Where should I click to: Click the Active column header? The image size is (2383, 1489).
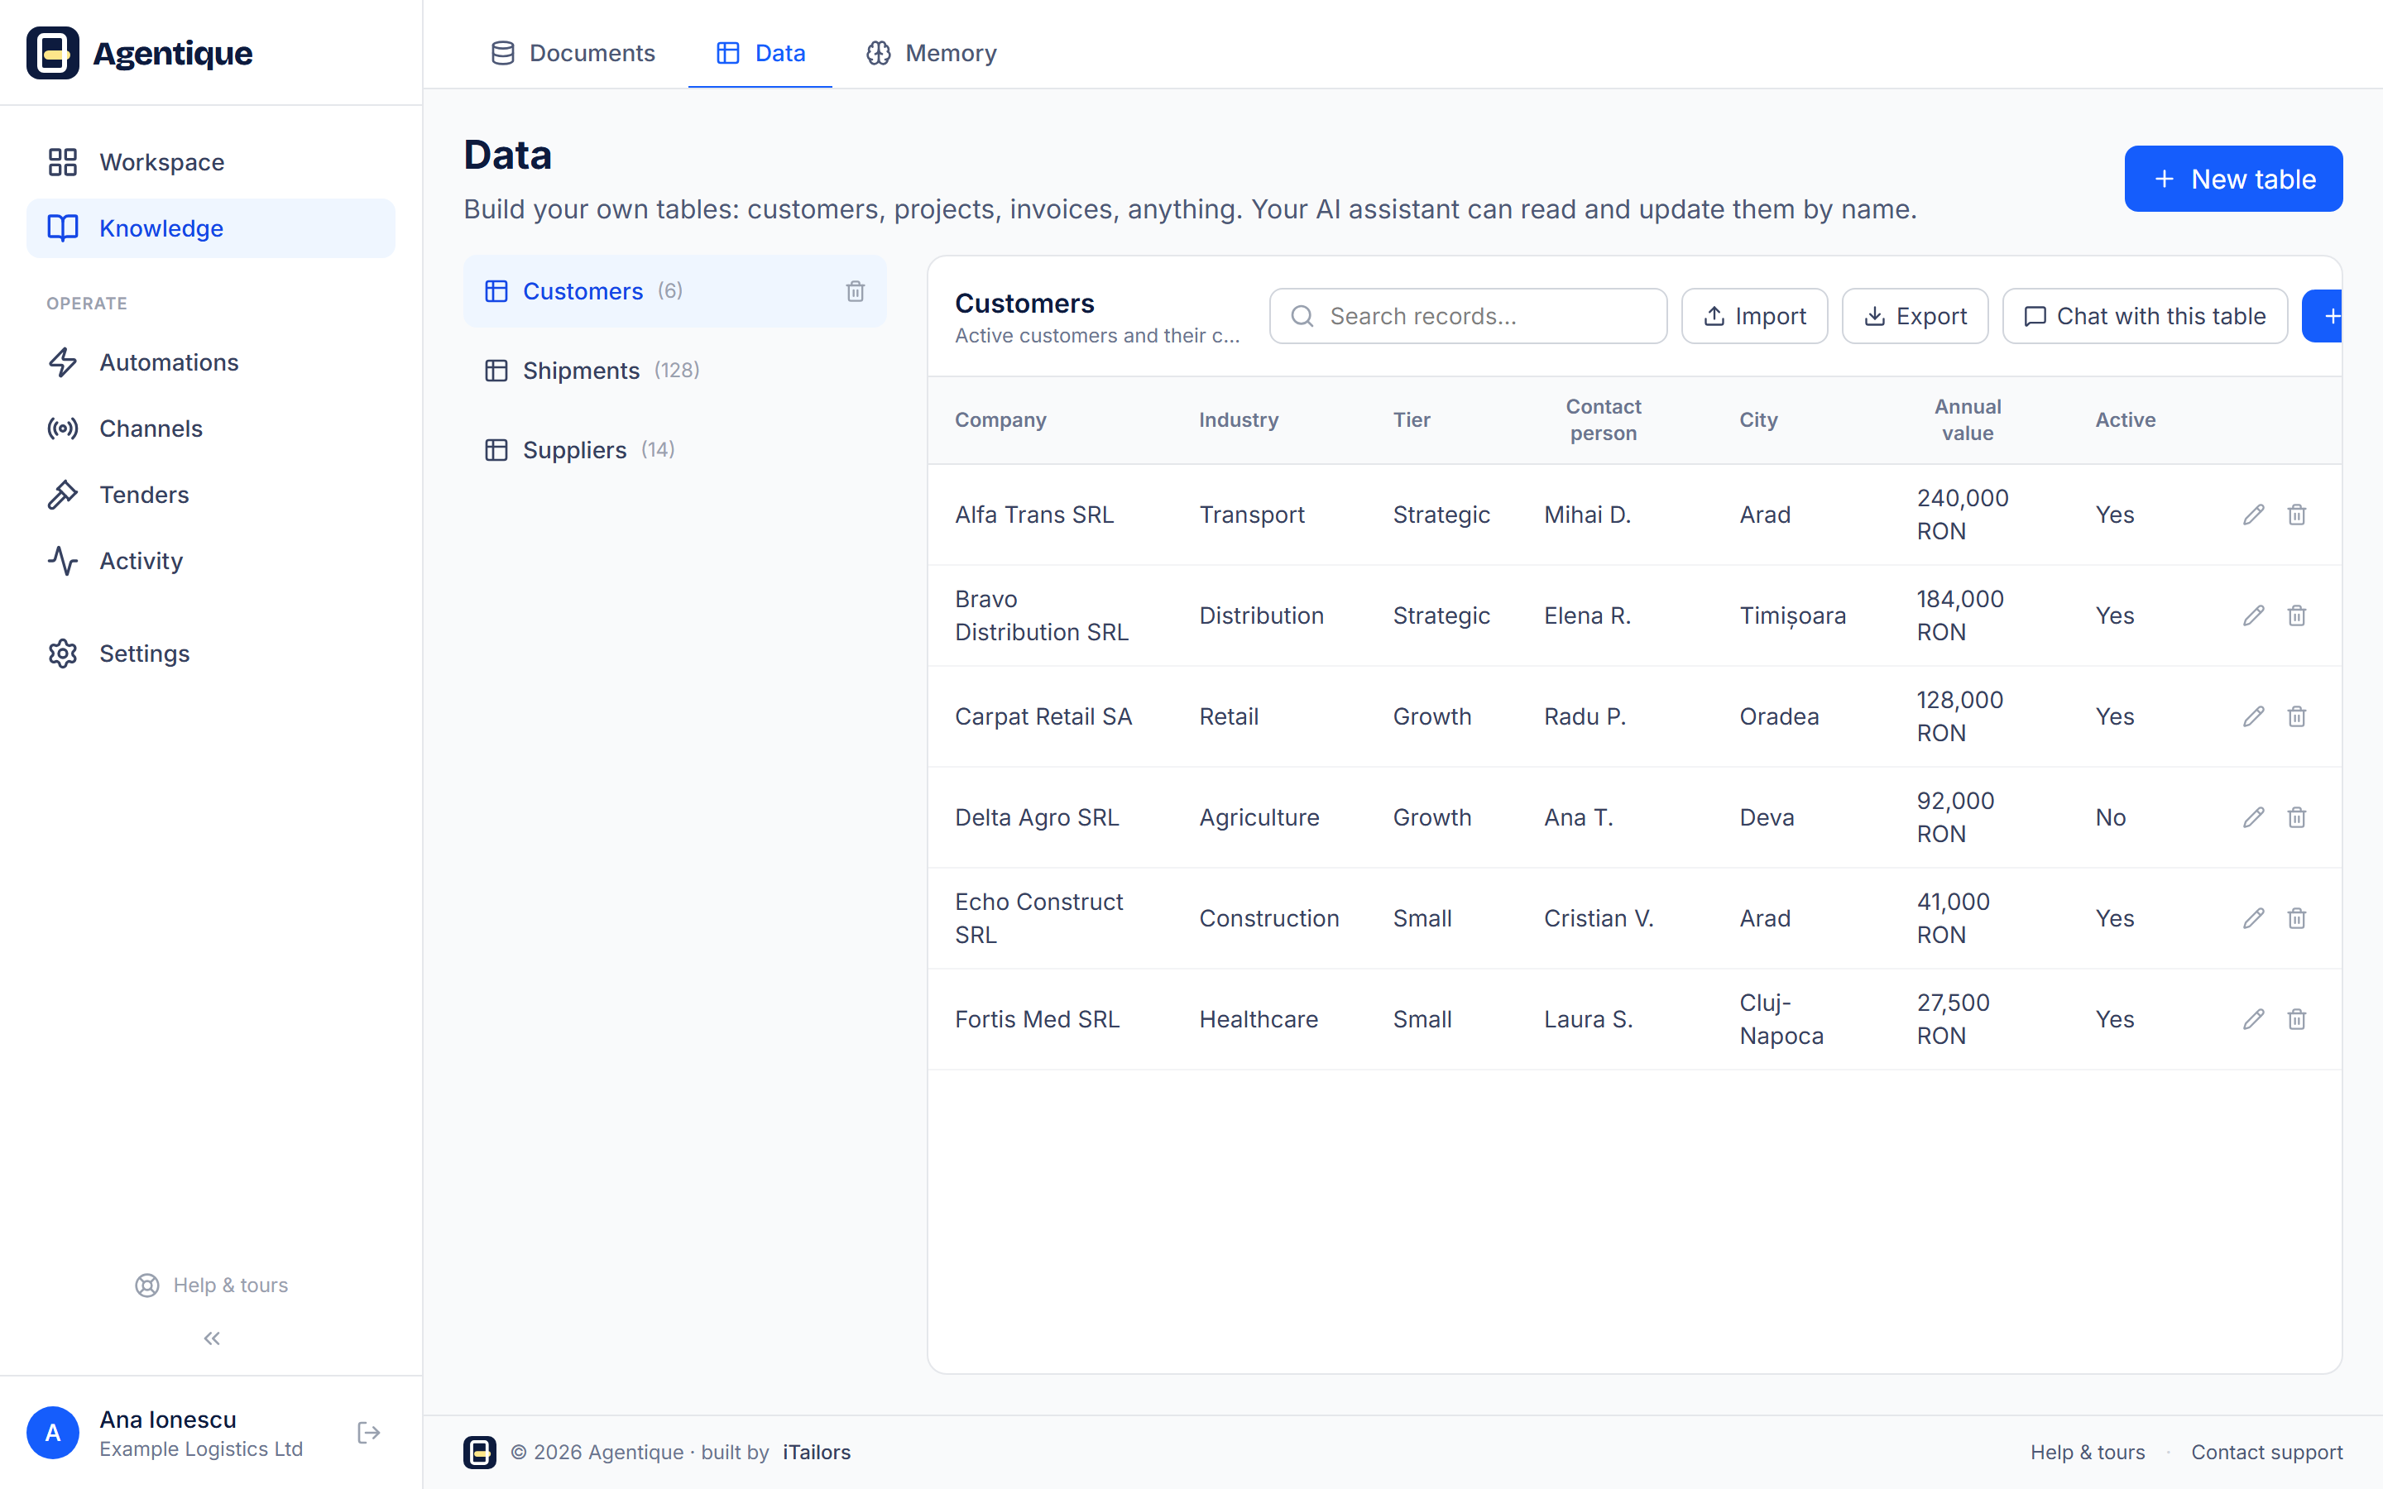point(2125,419)
